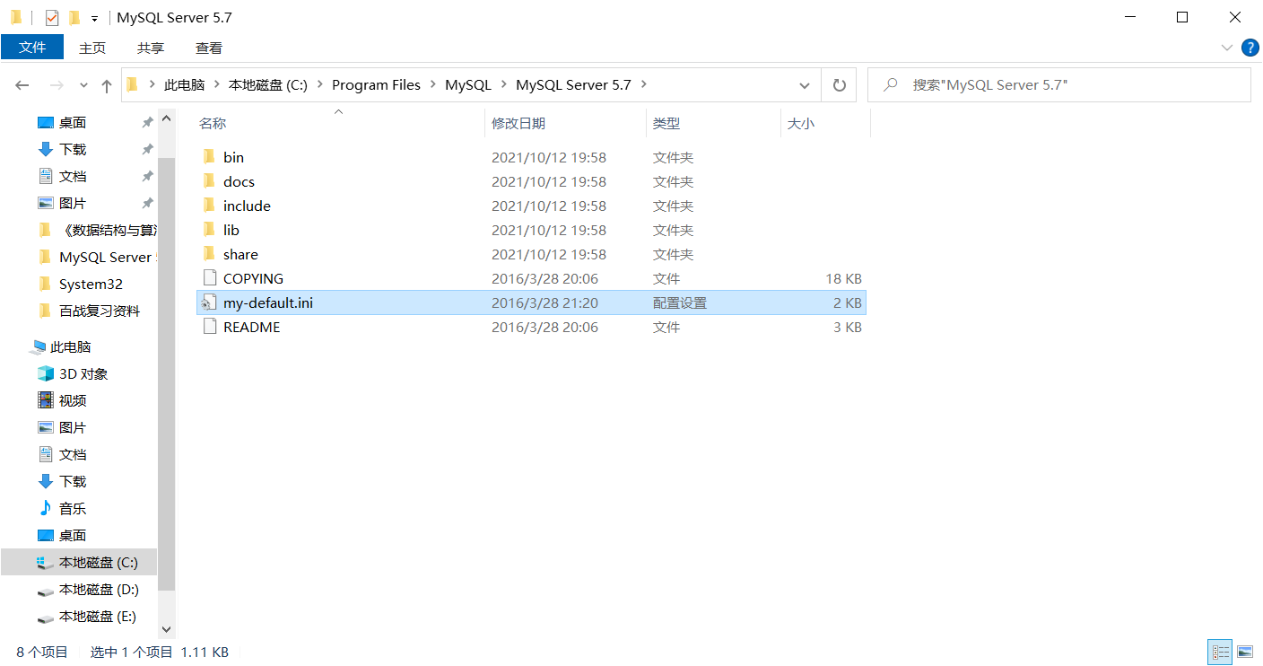Click the Back navigation arrow
Screen dimensions: 1263x666
pyautogui.click(x=22, y=85)
